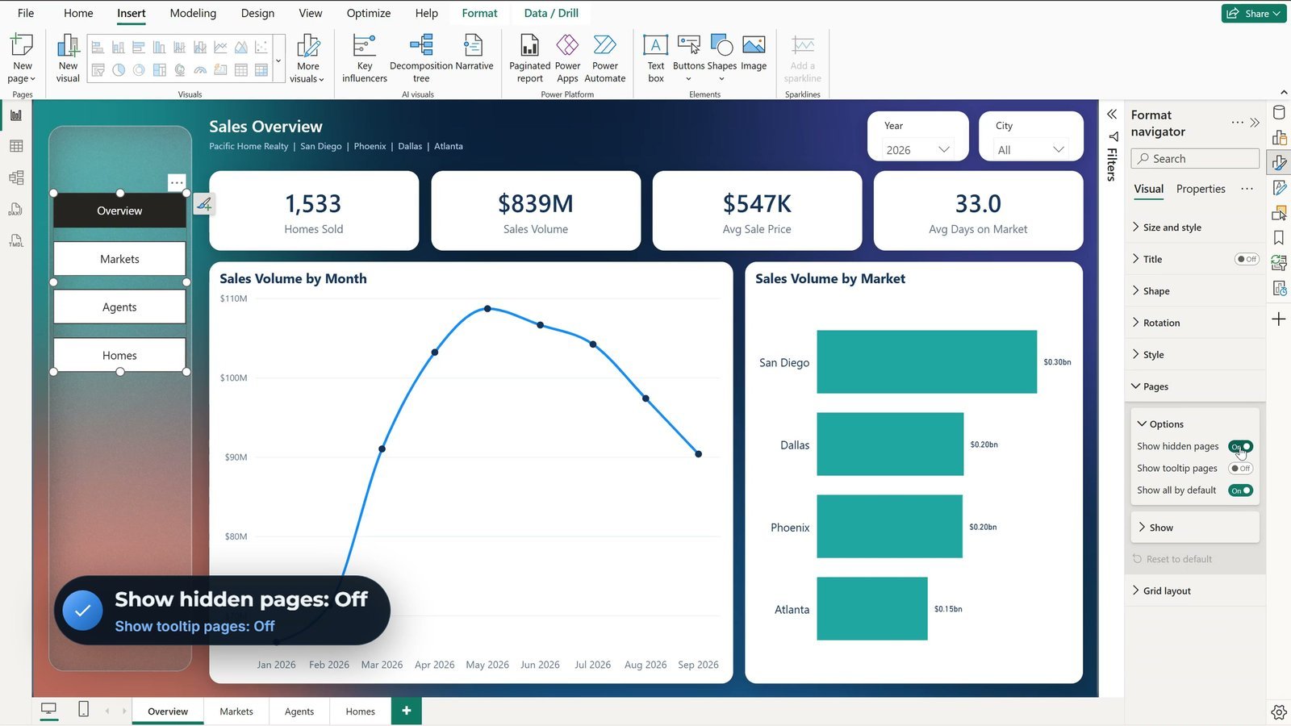Click the Homes navigator button
Image resolution: width=1291 pixels, height=726 pixels.
[119, 355]
